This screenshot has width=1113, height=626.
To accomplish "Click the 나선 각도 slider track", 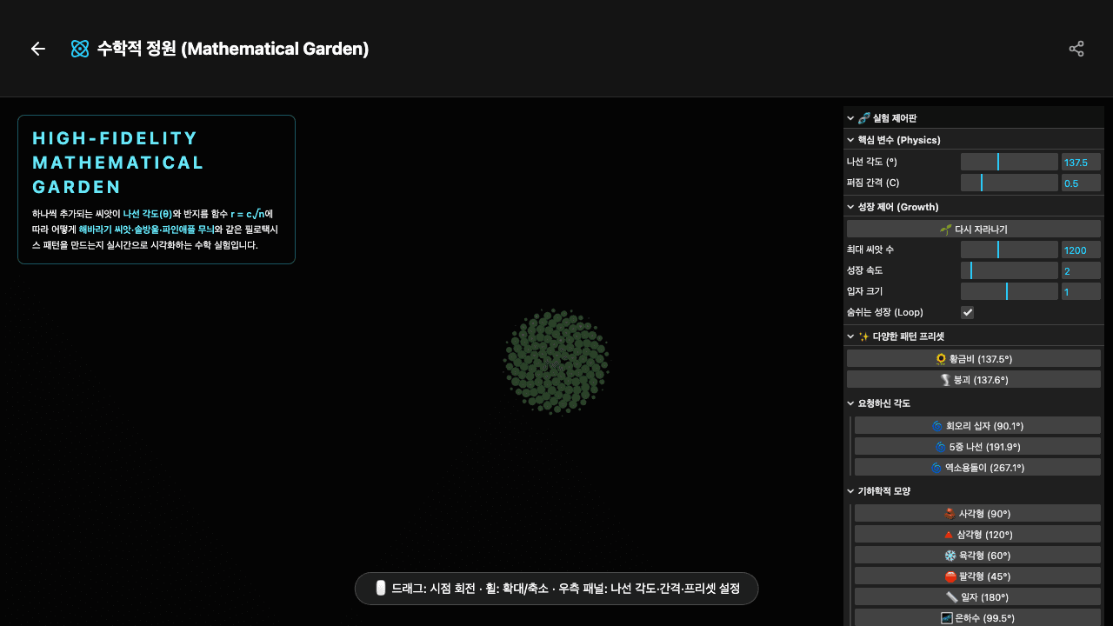I will coord(1009,162).
